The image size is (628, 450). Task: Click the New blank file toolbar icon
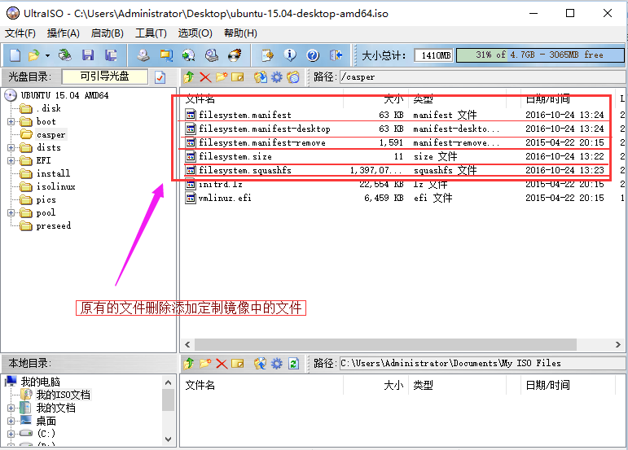point(15,55)
